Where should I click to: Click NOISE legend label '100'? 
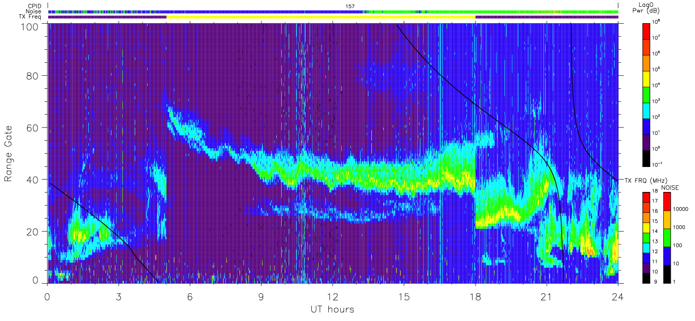[x=679, y=245]
